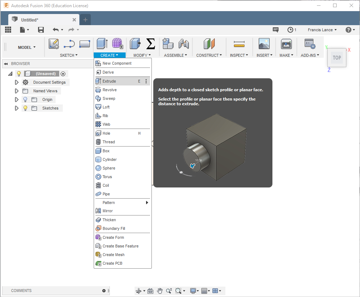Open the ASSEMBLE dropdown menu
This screenshot has width=360, height=297.
(176, 55)
